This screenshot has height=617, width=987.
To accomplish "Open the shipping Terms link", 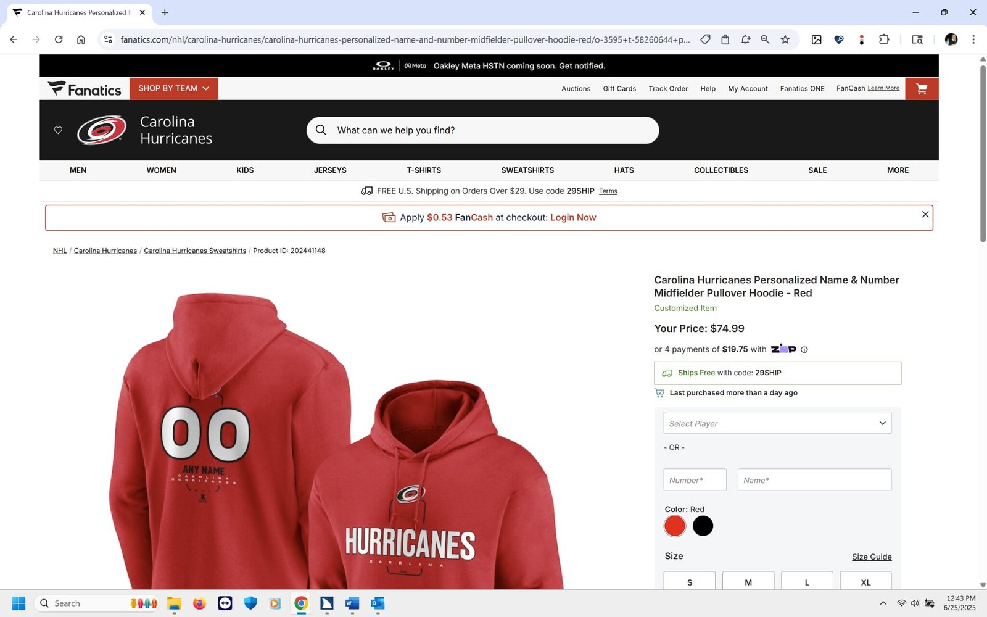I will (x=608, y=191).
